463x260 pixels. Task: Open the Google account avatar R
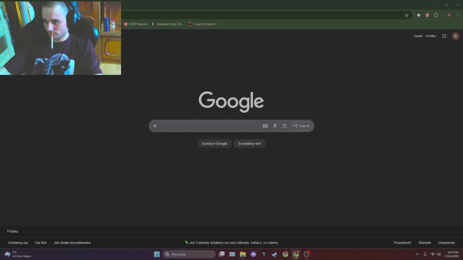[x=456, y=36]
